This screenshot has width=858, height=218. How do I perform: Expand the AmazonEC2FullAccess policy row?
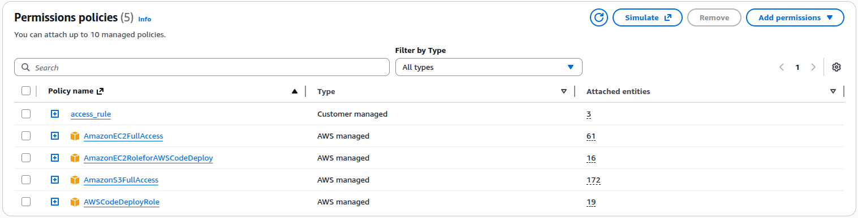[55, 136]
